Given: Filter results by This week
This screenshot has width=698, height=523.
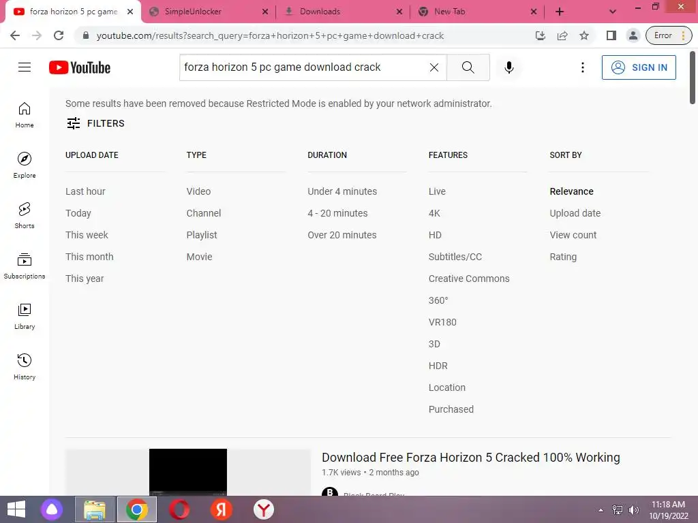Looking at the screenshot, I should pyautogui.click(x=87, y=235).
